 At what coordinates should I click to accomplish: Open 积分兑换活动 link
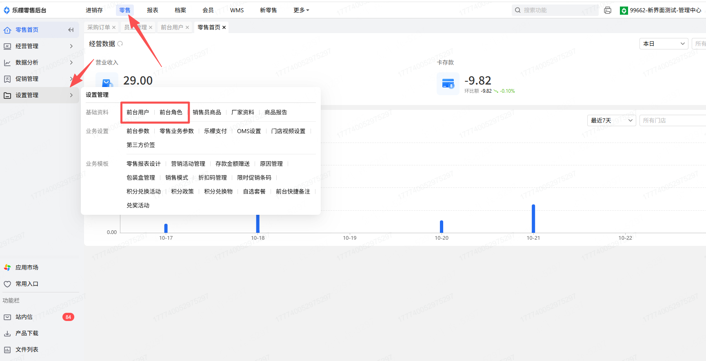(144, 192)
